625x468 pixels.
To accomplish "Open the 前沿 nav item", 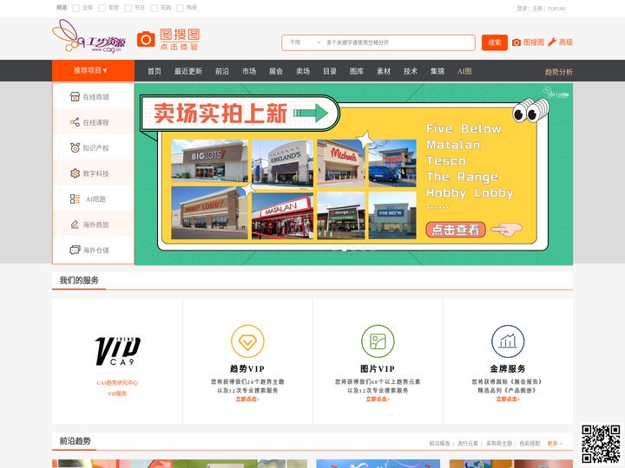I will (x=222, y=71).
